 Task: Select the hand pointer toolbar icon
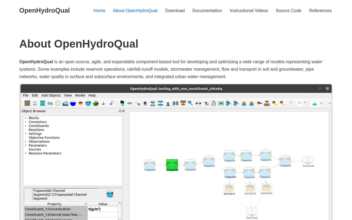tap(122, 103)
